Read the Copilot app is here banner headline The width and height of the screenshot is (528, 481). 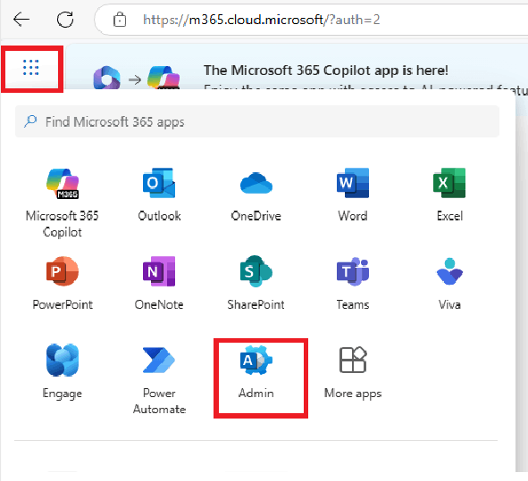(x=326, y=70)
